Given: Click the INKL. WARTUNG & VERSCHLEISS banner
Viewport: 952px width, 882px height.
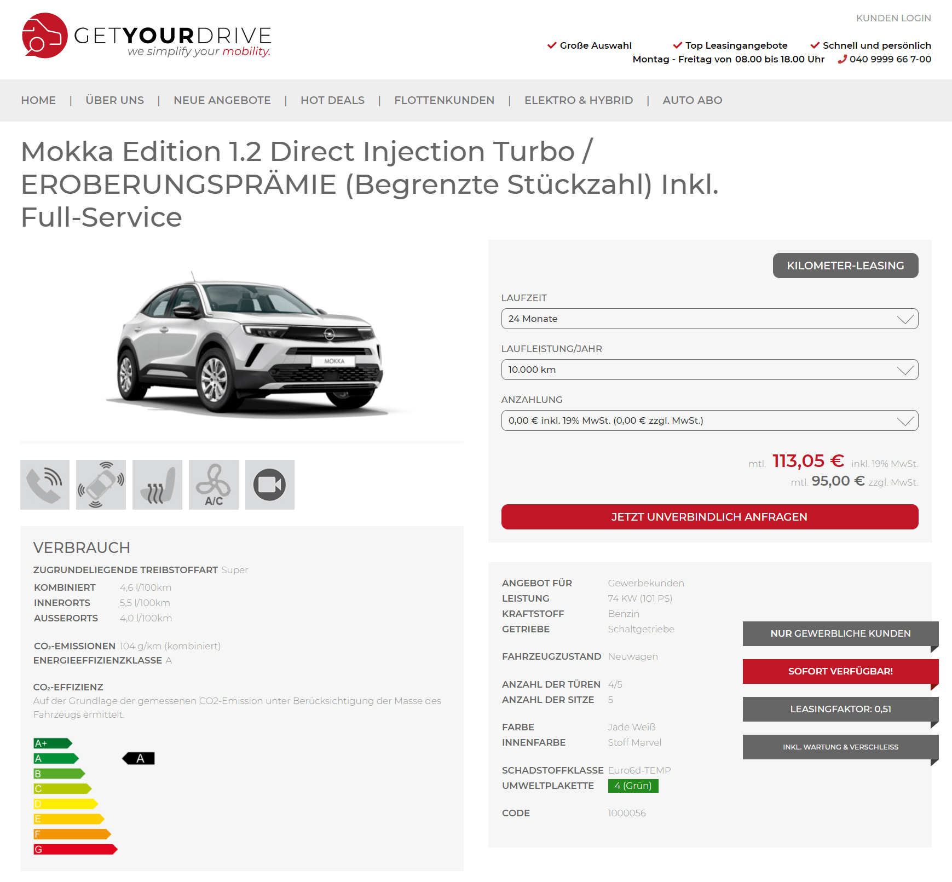Looking at the screenshot, I should [x=840, y=747].
